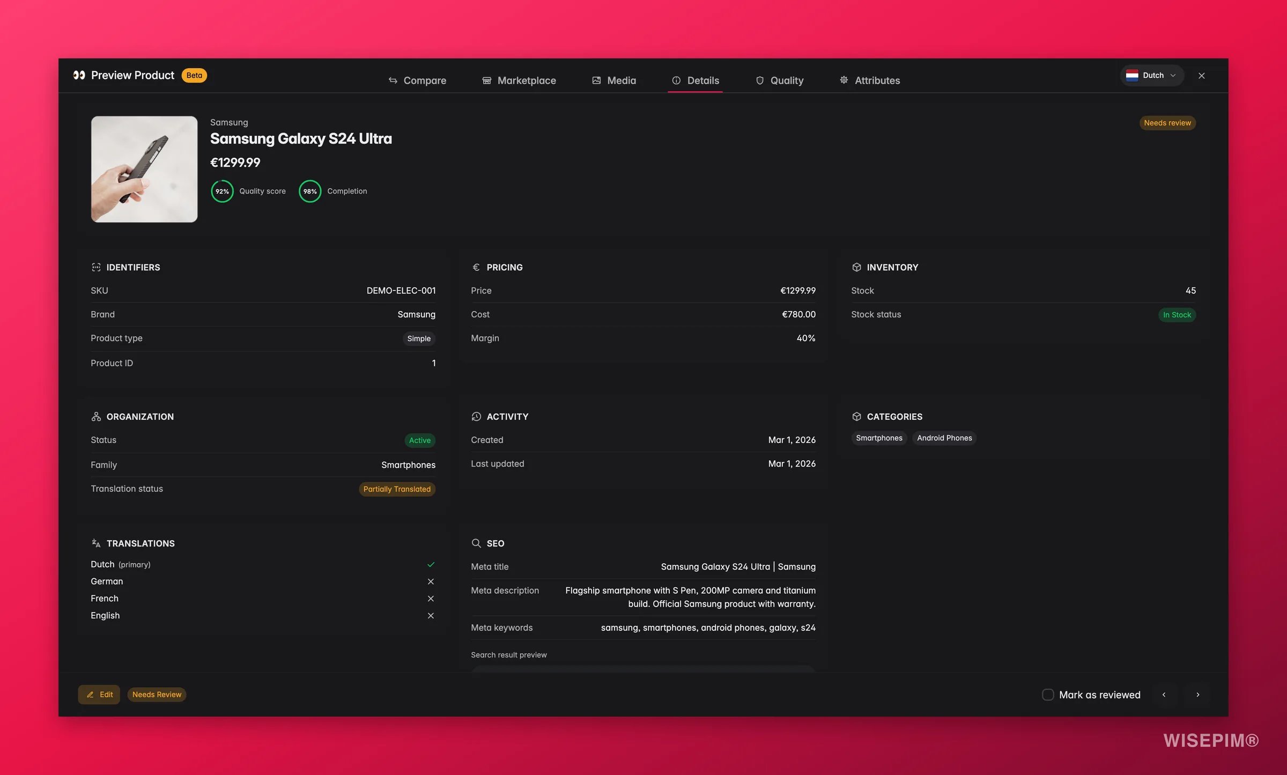Image resolution: width=1287 pixels, height=775 pixels.
Task: Switch to the Marketplace tab
Action: pyautogui.click(x=519, y=80)
